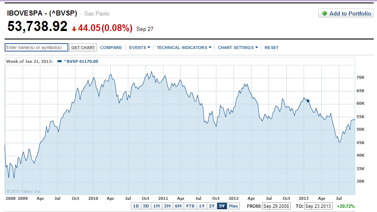Click the +20.72% change value

click(346, 206)
